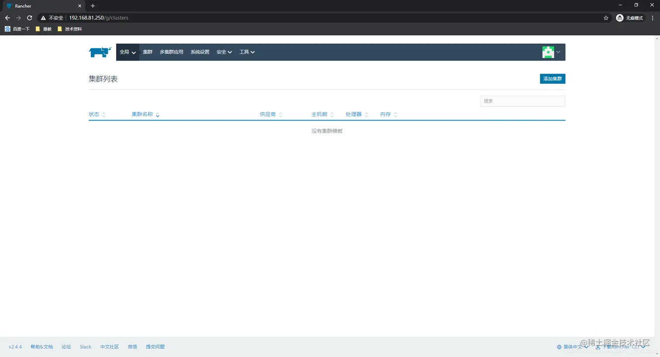Close the Rancher browser tab

pyautogui.click(x=79, y=6)
